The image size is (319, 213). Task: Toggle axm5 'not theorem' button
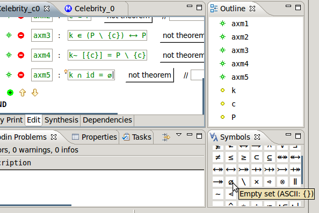coord(150,75)
